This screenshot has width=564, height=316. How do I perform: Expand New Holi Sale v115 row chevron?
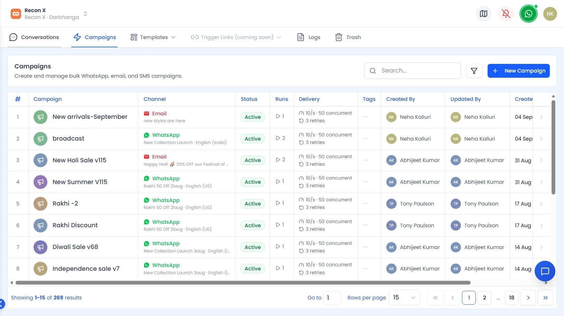pyautogui.click(x=542, y=160)
